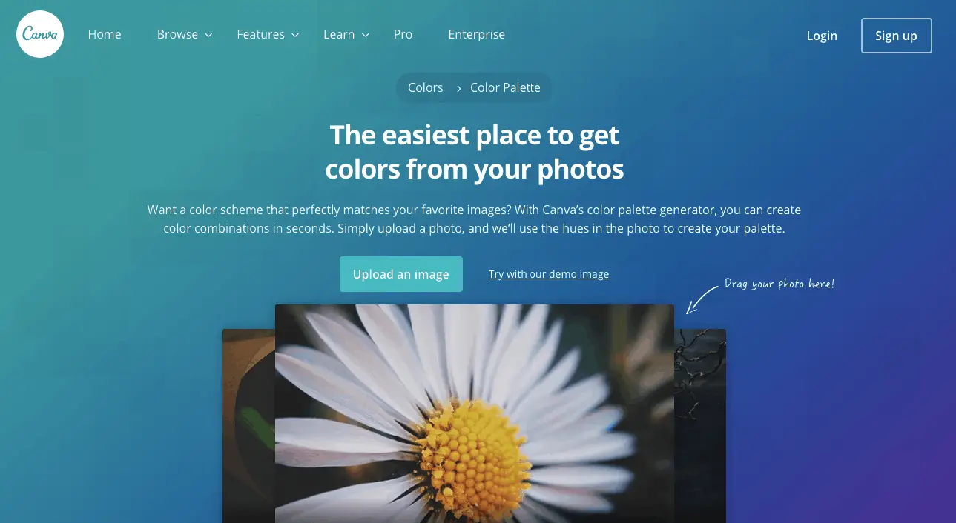Click the Sign up button
Viewport: 956px width, 523px height.
896,36
